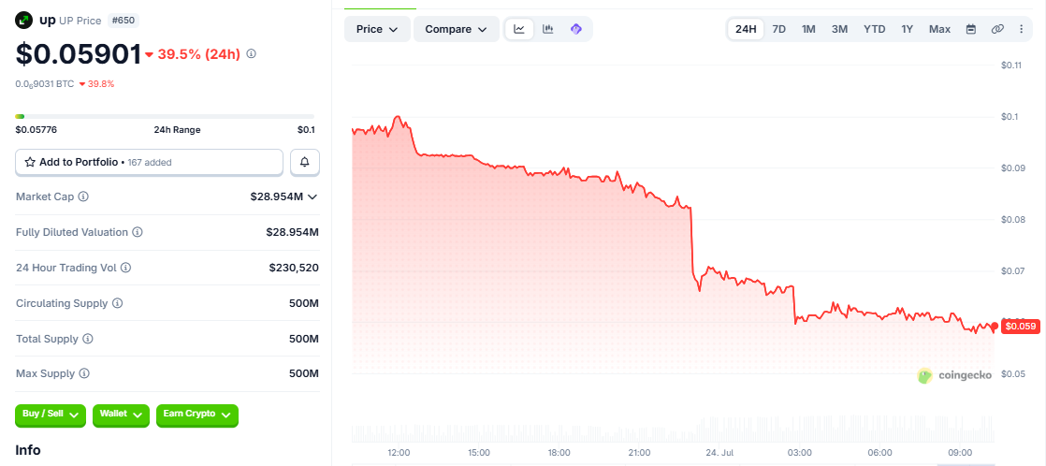Screen dimensions: 1046x466
Task: Switch to line chart view icon
Action: click(519, 29)
